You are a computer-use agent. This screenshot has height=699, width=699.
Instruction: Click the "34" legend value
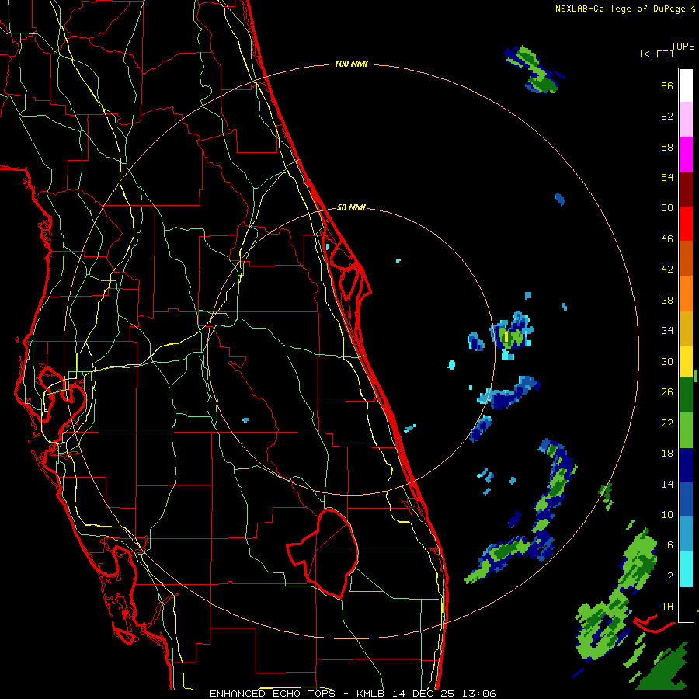pyautogui.click(x=667, y=331)
